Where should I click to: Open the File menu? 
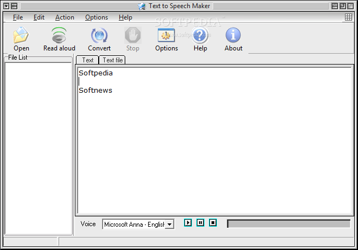click(18, 17)
